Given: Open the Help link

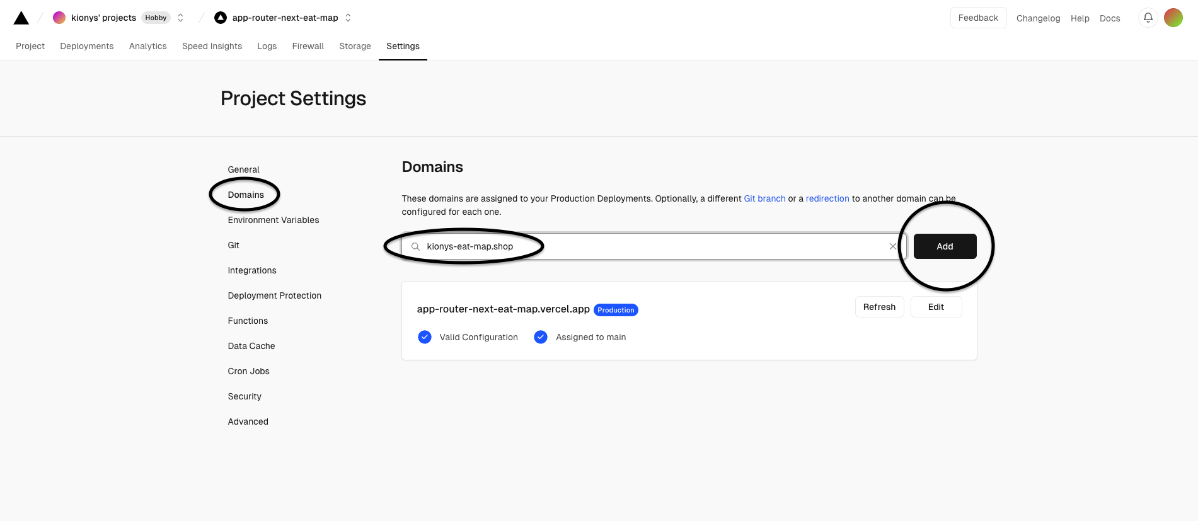Looking at the screenshot, I should click(x=1080, y=18).
